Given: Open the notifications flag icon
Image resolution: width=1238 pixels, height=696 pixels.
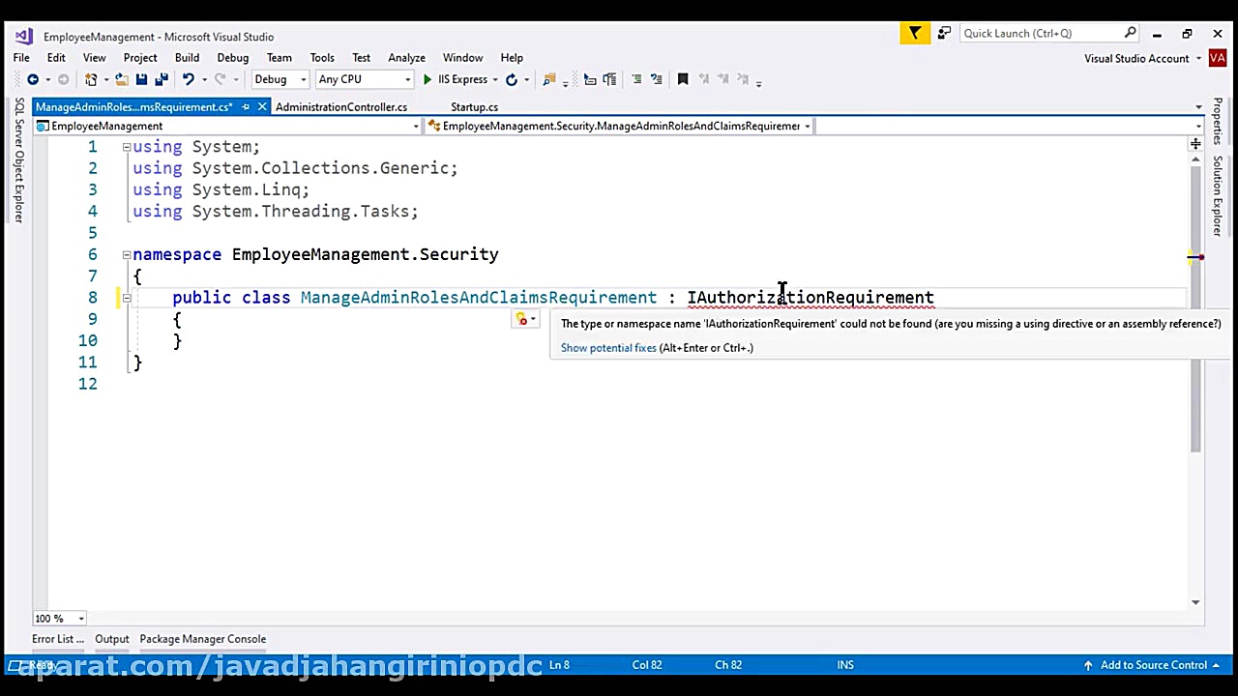Looking at the screenshot, I should pyautogui.click(x=914, y=34).
